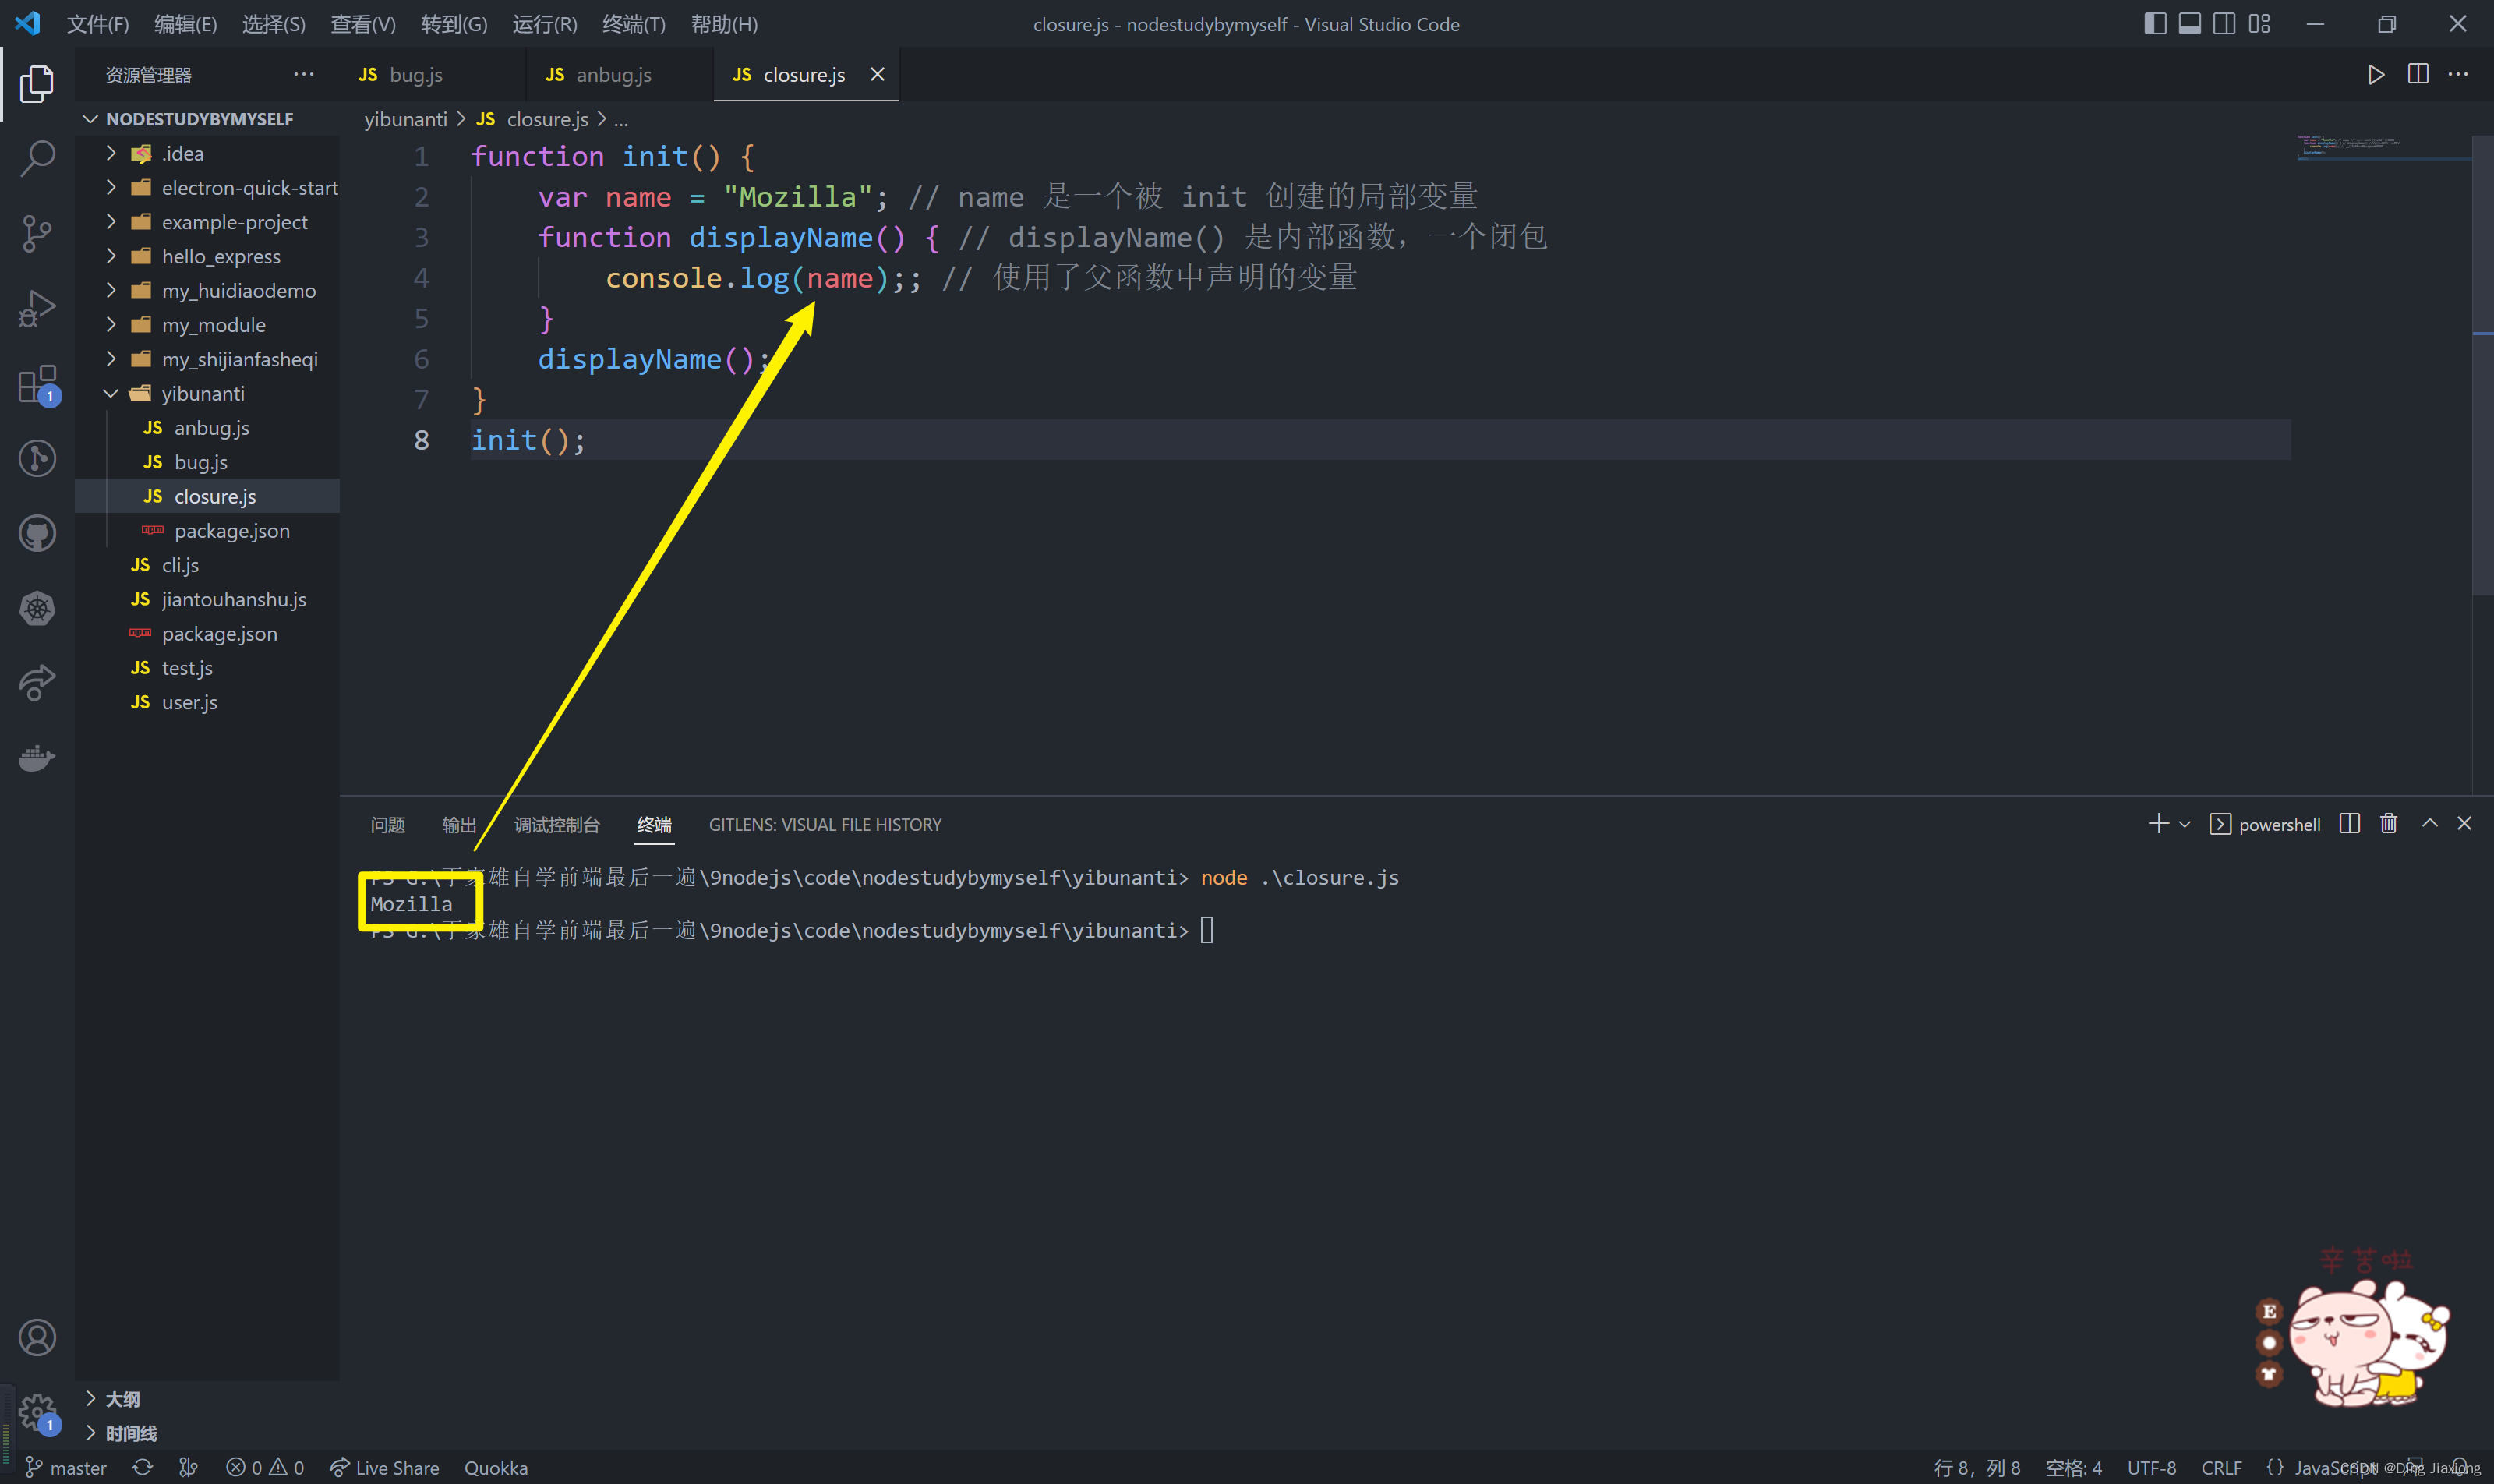Image resolution: width=2494 pixels, height=1484 pixels.
Task: Toggle the primary side bar layout
Action: 2155,24
